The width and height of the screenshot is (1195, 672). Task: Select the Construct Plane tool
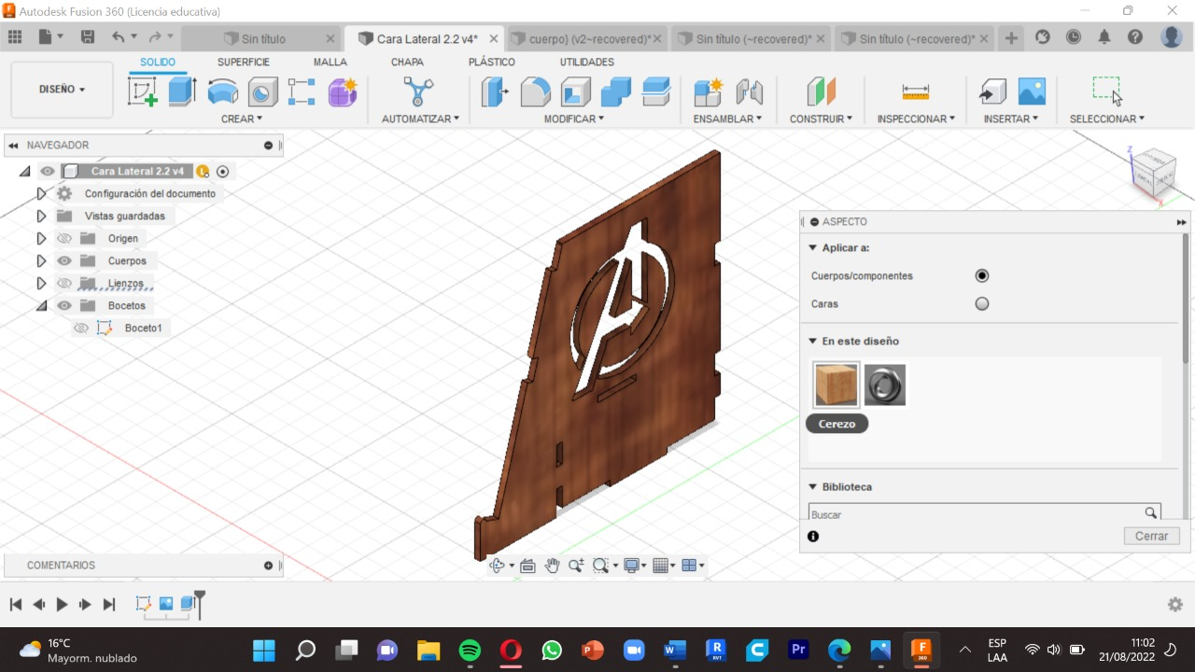click(821, 91)
